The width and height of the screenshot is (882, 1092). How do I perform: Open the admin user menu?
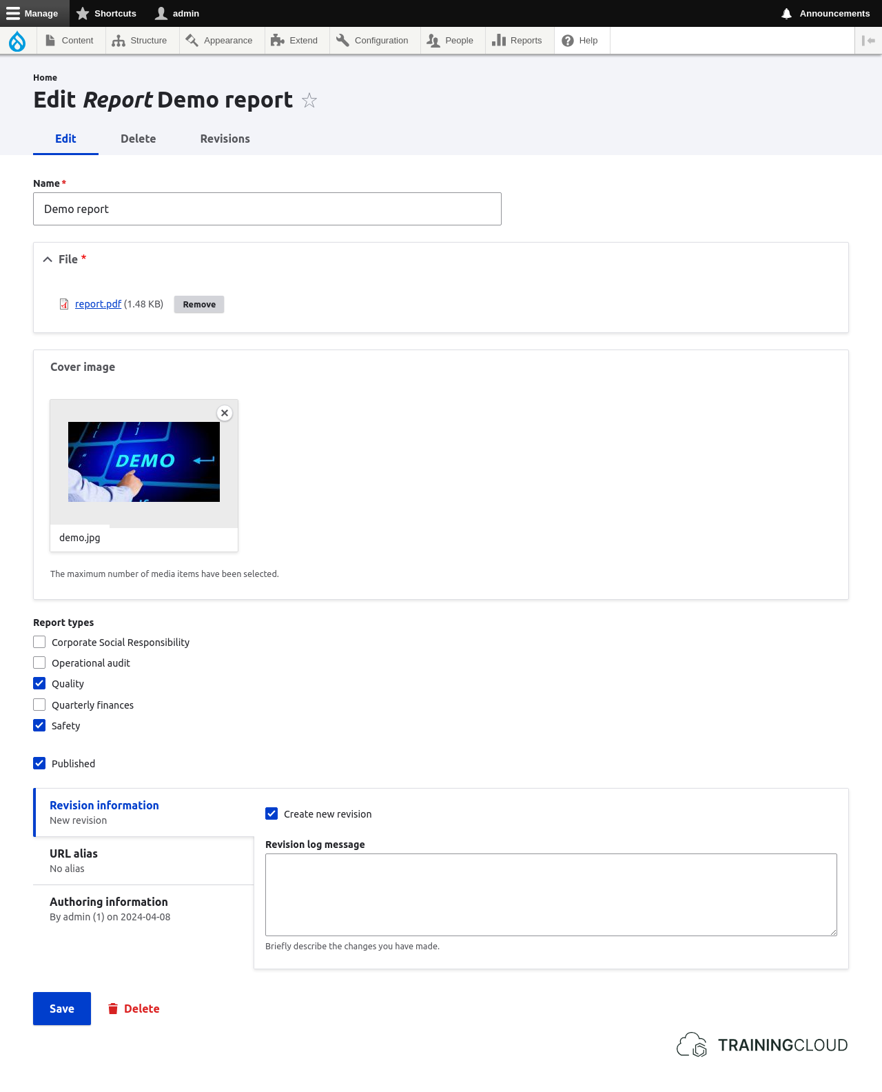pyautogui.click(x=177, y=13)
